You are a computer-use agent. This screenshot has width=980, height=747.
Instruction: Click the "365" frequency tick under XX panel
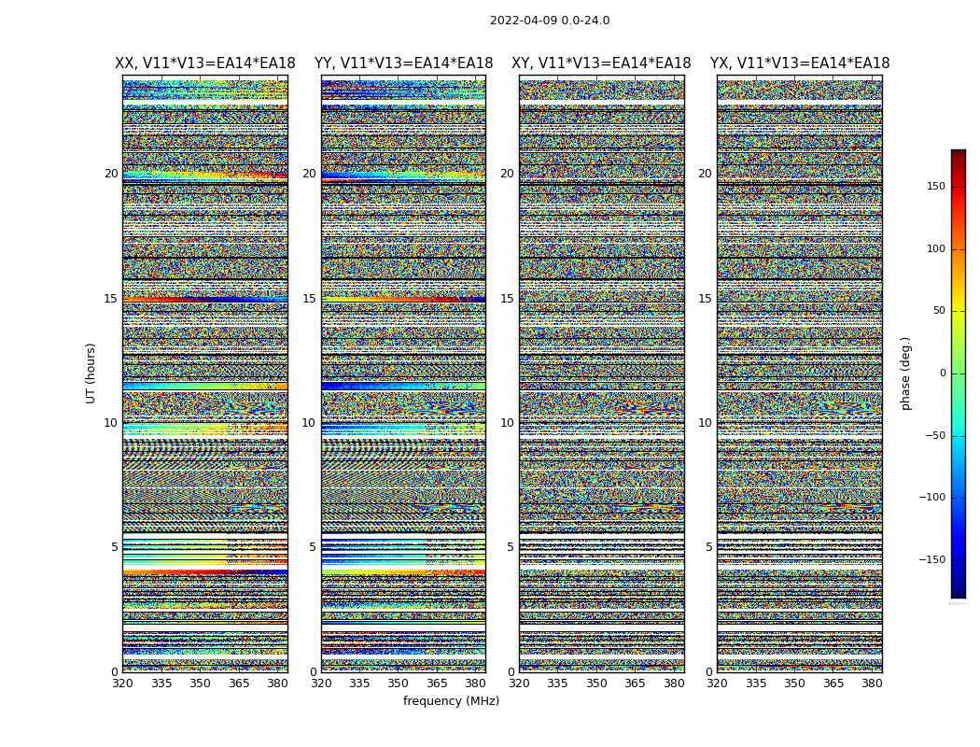point(239,684)
